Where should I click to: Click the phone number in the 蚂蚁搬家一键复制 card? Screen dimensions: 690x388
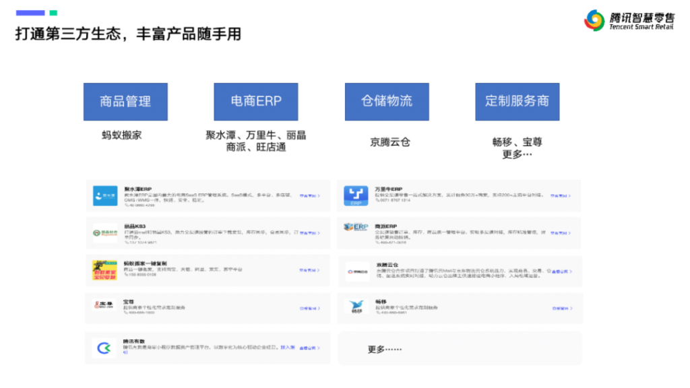pyautogui.click(x=140, y=275)
